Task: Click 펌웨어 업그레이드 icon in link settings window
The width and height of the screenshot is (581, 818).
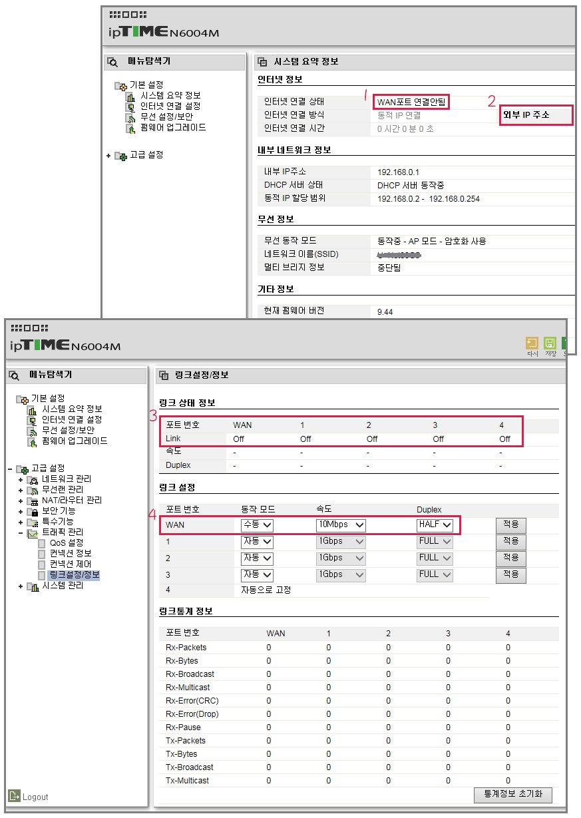Action: tap(32, 441)
